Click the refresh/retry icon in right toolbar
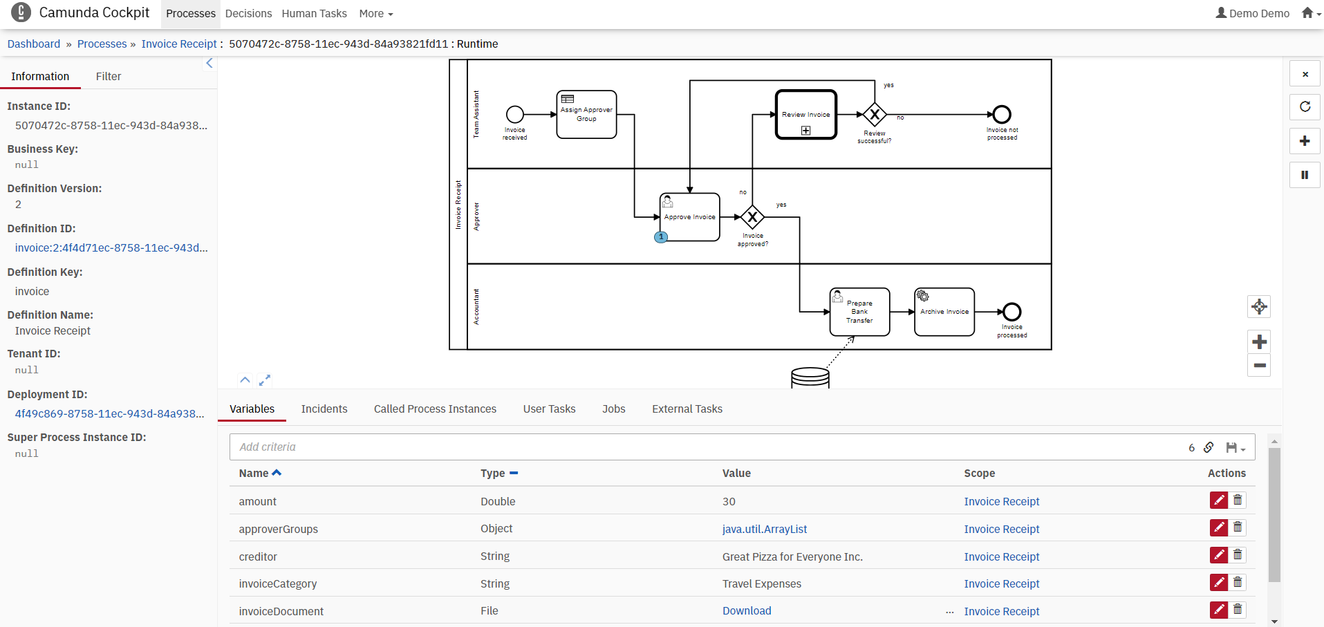Screen dimensions: 1324x627 (1305, 106)
